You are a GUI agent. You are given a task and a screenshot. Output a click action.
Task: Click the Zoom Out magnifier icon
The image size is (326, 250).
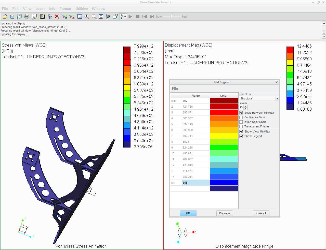pyautogui.click(x=94, y=17)
